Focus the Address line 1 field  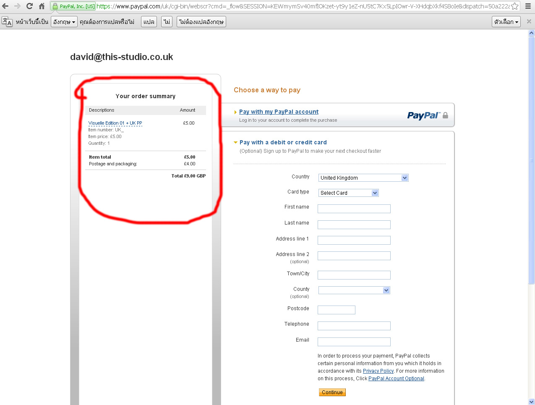[x=354, y=240]
